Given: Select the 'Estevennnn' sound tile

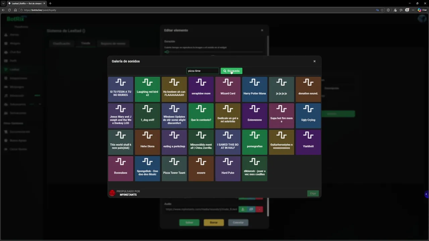Looking at the screenshot, I should tap(255, 115).
